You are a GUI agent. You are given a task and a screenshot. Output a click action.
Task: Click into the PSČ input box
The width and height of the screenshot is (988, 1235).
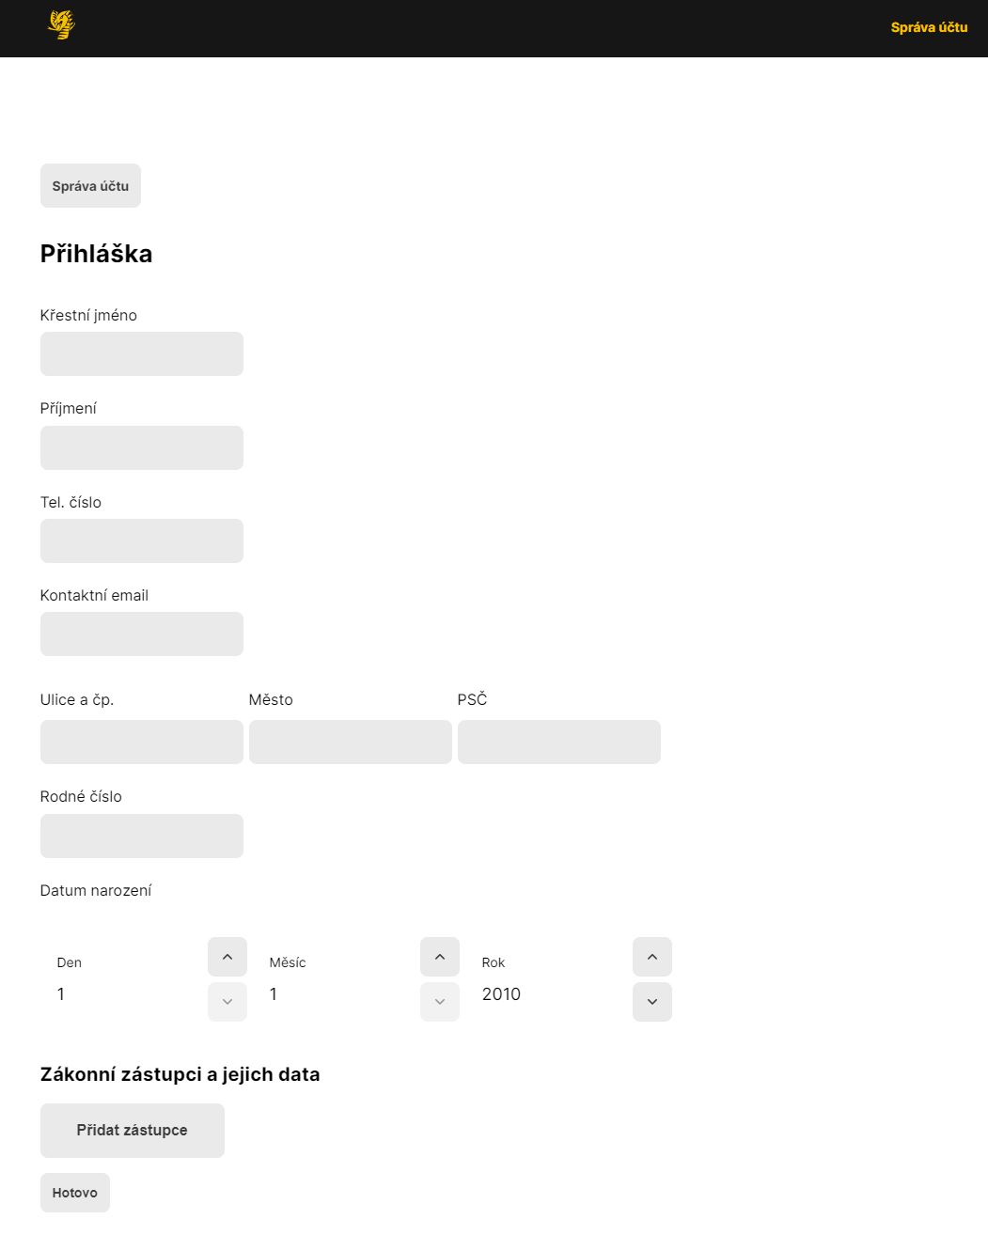pyautogui.click(x=558, y=742)
